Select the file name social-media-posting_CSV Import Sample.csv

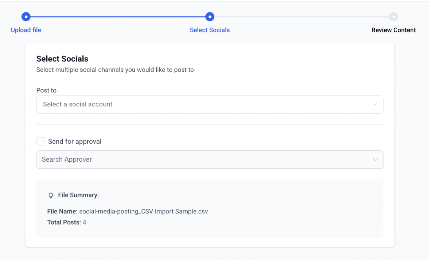pos(144,211)
